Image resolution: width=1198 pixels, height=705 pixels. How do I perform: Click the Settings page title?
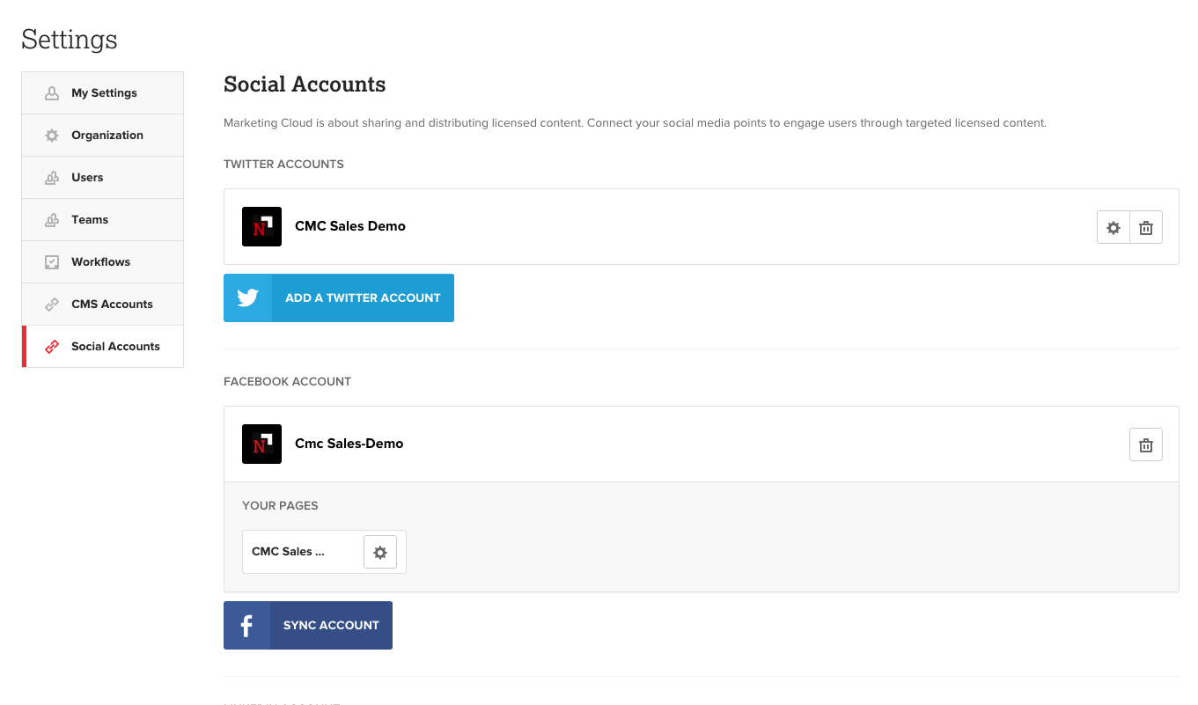point(70,40)
